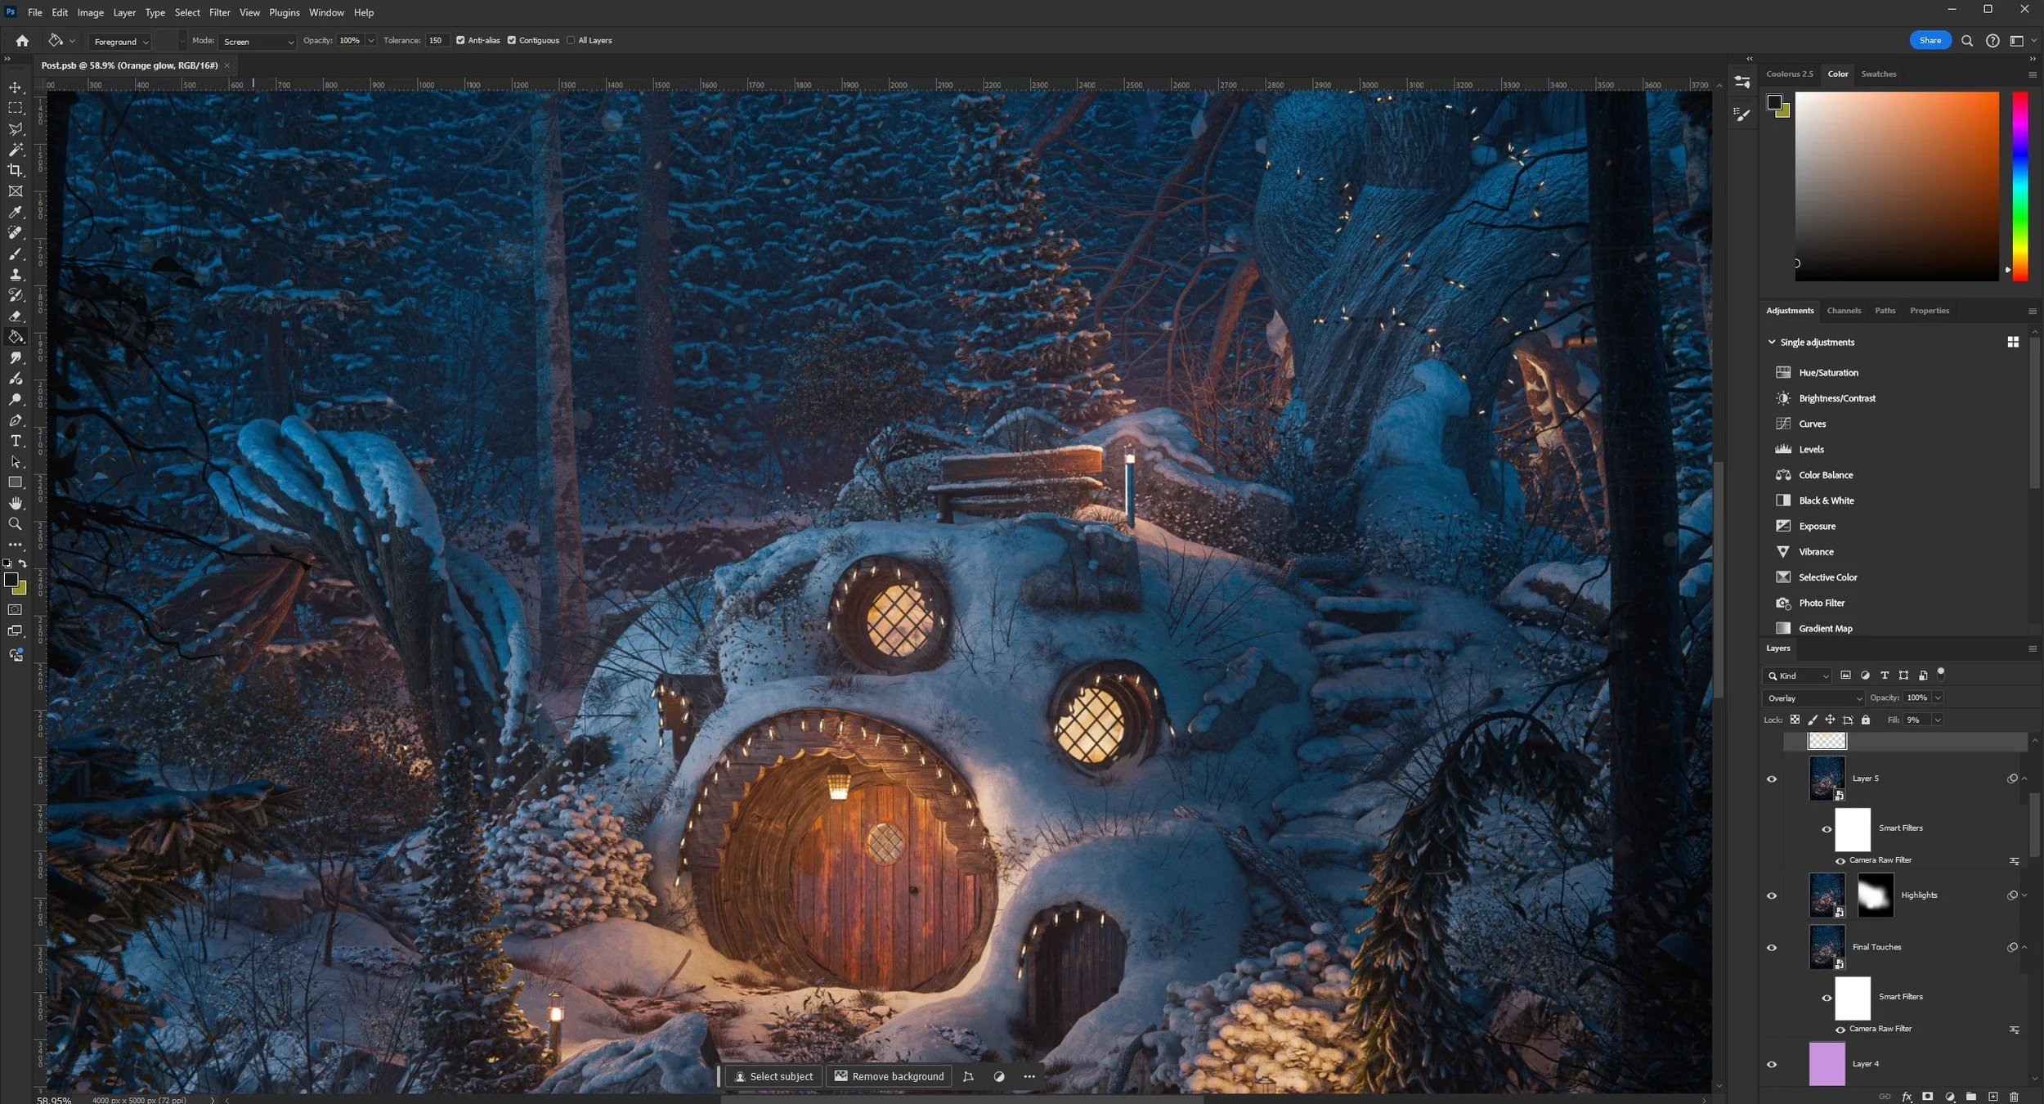Hide the Highlights layer
The height and width of the screenshot is (1104, 2044).
click(1772, 895)
